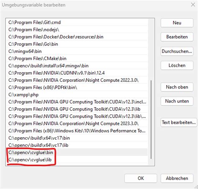Click the Bearbeiten button
The image size is (198, 189).
pos(177,37)
